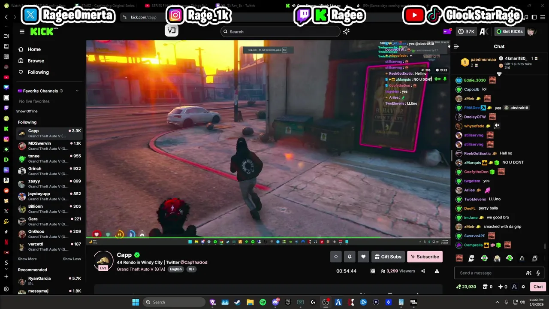Click zMarquis username in chat

click(472, 163)
